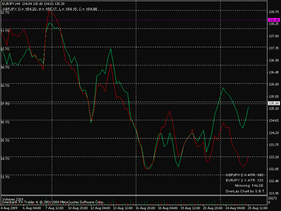
Task: Click the 134.20 price axis value
Action: (x=274, y=133)
